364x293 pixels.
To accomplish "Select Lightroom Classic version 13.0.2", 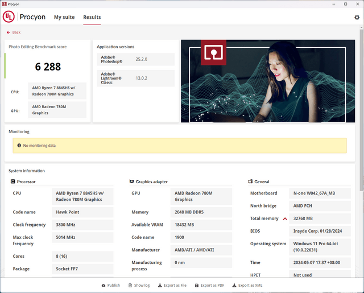I will point(136,79).
